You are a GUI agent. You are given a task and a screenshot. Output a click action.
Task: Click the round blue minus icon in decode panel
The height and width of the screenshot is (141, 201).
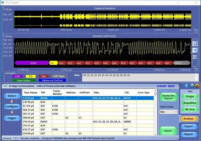192,86
